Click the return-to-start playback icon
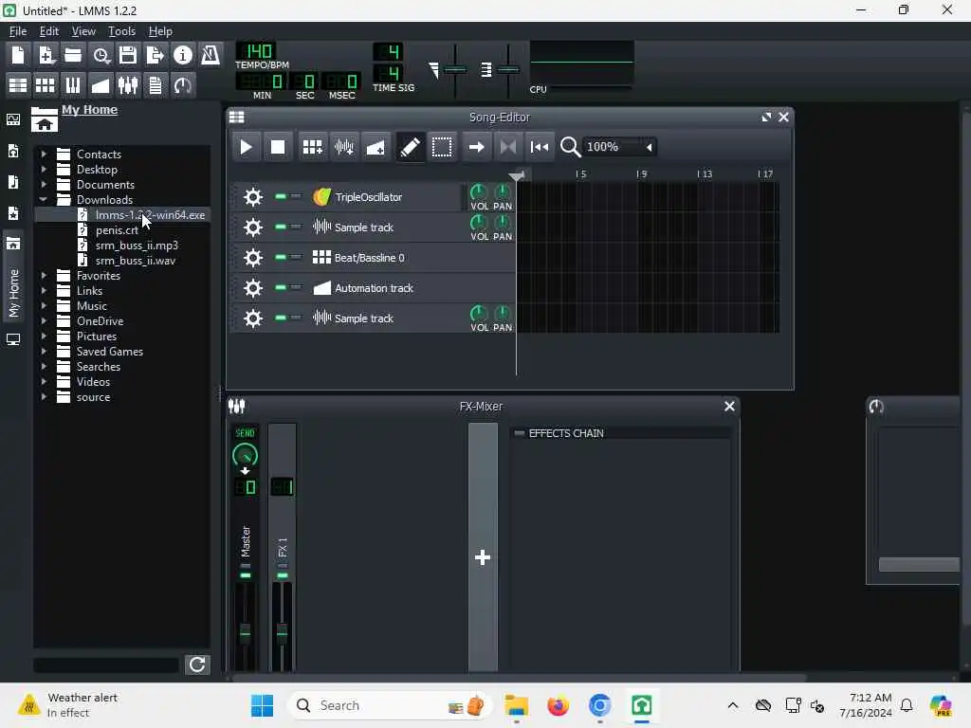 coord(540,147)
